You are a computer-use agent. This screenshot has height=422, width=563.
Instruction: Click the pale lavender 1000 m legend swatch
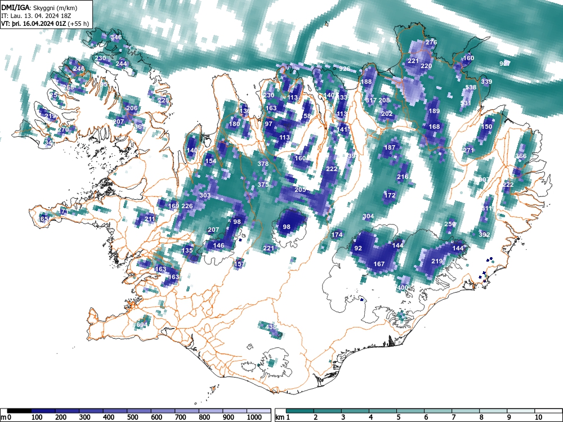259,411
